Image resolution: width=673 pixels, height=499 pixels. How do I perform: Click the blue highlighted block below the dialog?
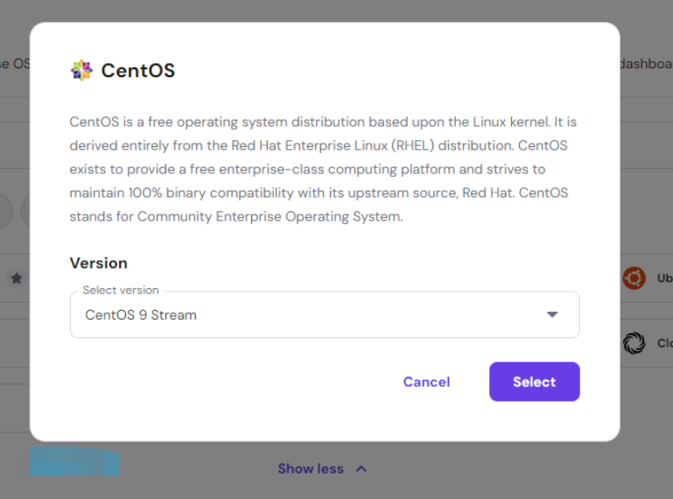tap(74, 461)
